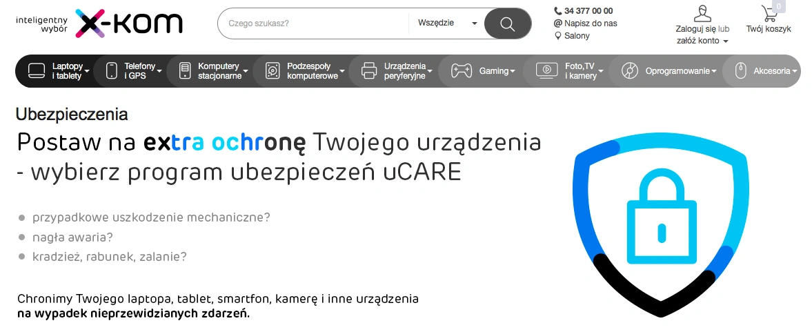Click the printer icon for peripherals
Image resolution: width=812 pixels, height=332 pixels.
pyautogui.click(x=369, y=70)
